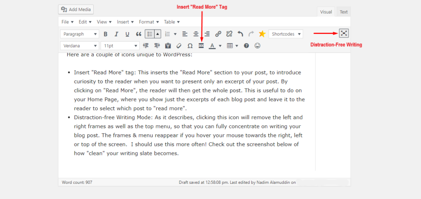Expand numbered list style options arrow
The image size is (421, 199).
(175, 34)
